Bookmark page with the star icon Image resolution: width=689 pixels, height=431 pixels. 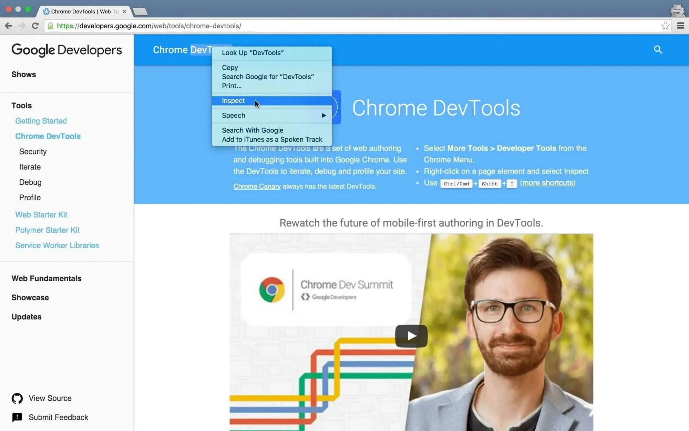(x=665, y=26)
